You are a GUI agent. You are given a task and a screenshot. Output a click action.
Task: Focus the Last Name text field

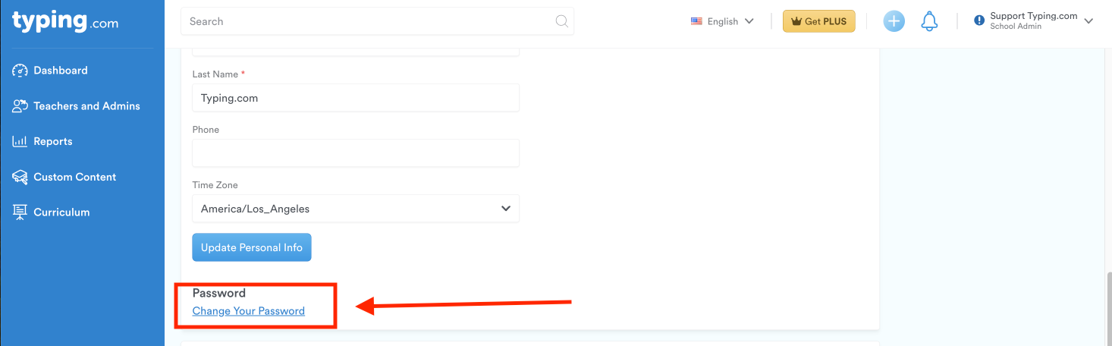(356, 98)
